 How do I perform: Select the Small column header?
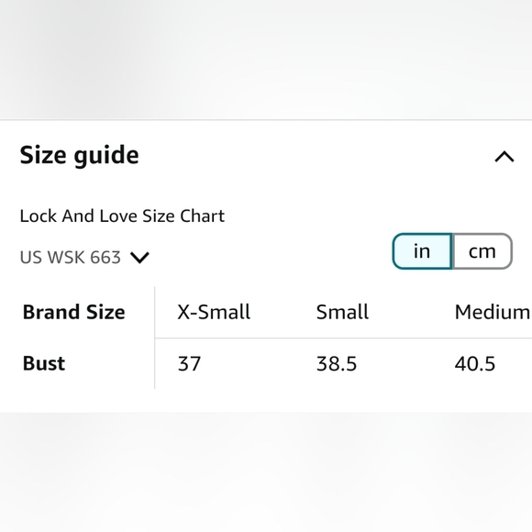pos(342,312)
